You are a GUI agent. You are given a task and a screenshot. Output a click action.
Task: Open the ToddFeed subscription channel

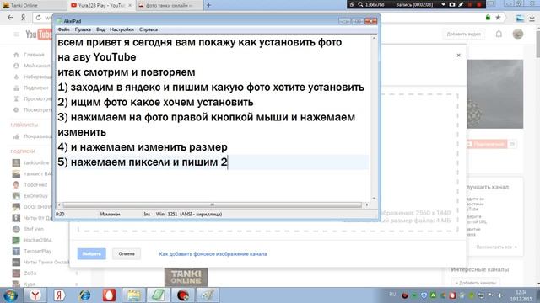(x=35, y=185)
